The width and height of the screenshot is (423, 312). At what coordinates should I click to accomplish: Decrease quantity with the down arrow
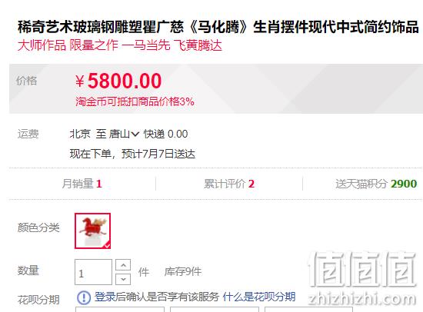[123, 279]
